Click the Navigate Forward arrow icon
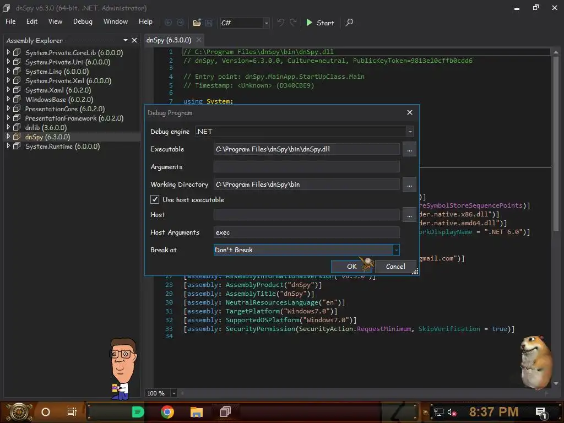564x423 pixels. (180, 23)
